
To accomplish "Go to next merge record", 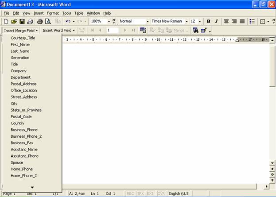I will (x=125, y=30).
